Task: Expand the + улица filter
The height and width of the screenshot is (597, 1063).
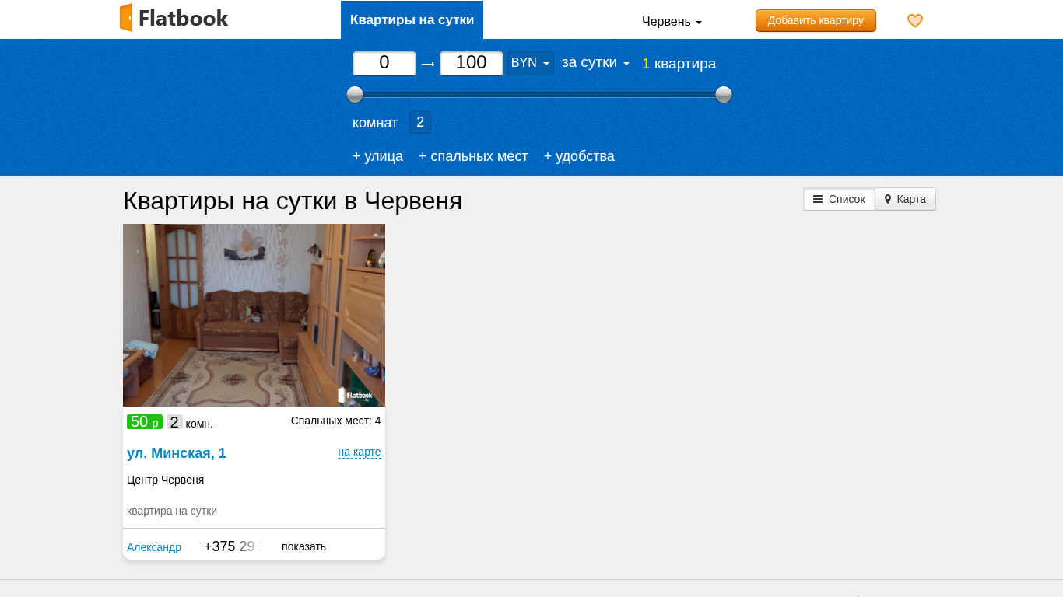Action: (x=377, y=156)
